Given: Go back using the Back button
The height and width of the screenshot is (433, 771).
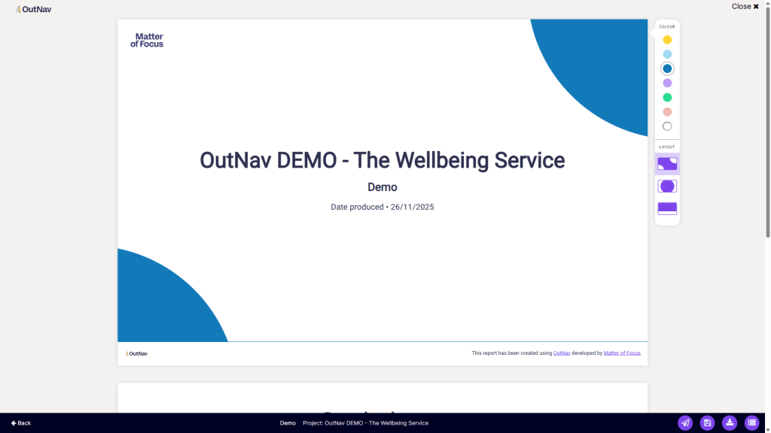Looking at the screenshot, I should [21, 423].
